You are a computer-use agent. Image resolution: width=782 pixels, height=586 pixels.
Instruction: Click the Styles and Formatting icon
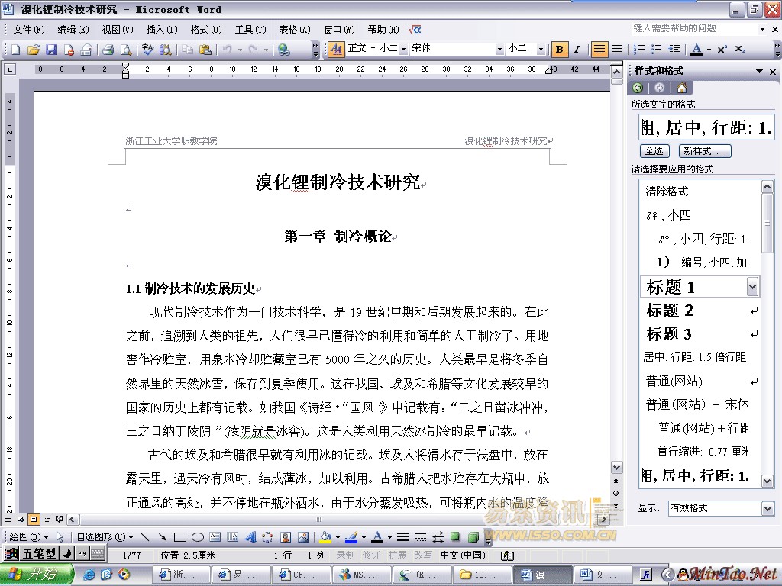click(x=337, y=50)
